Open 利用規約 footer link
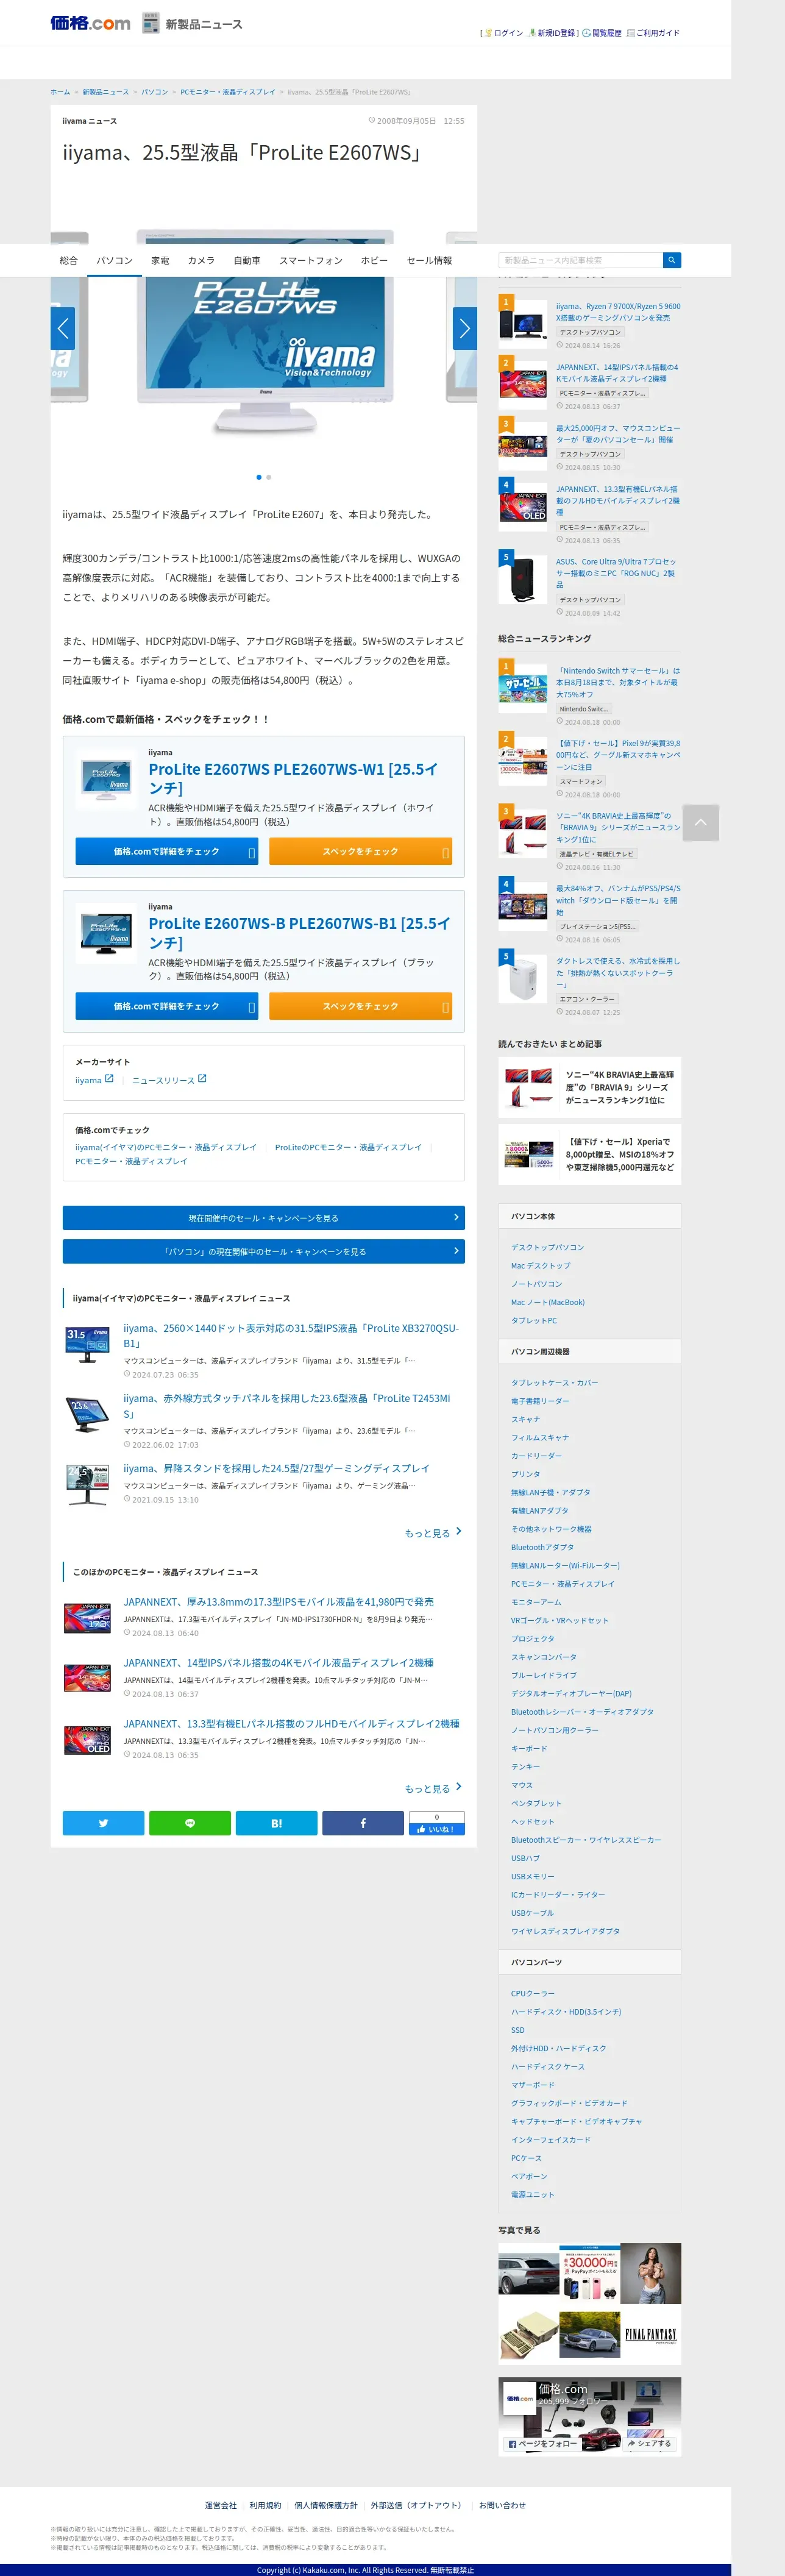Image resolution: width=785 pixels, height=2576 pixels. pyautogui.click(x=266, y=2505)
